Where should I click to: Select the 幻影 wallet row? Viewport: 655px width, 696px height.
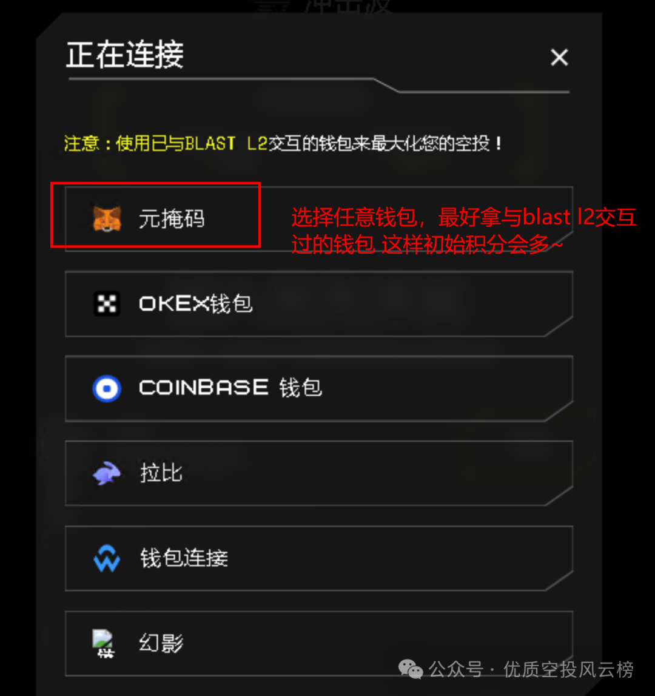click(x=319, y=643)
